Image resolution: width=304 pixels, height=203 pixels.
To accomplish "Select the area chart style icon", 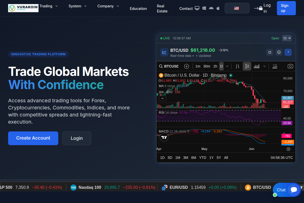I will pyautogui.click(x=257, y=66).
